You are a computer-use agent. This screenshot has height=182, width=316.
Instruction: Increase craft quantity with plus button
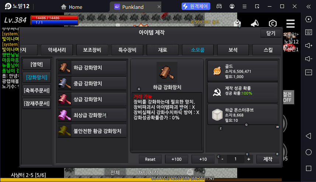point(249,159)
